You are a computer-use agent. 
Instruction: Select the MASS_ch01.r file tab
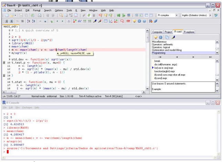11,26
